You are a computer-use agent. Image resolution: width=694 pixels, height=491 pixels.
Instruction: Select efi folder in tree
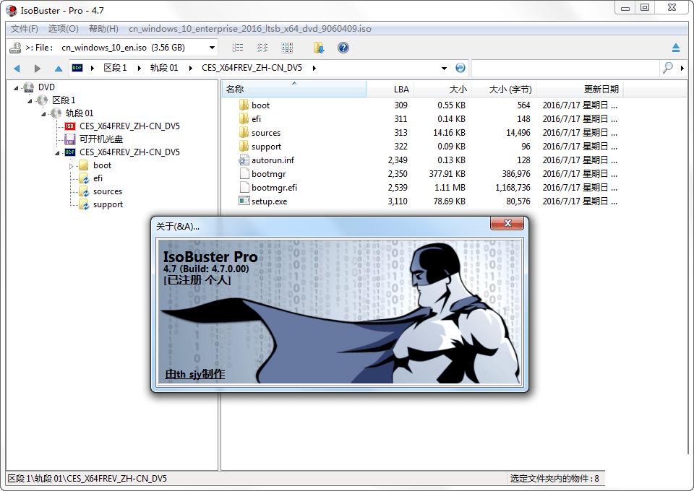pyautogui.click(x=98, y=178)
